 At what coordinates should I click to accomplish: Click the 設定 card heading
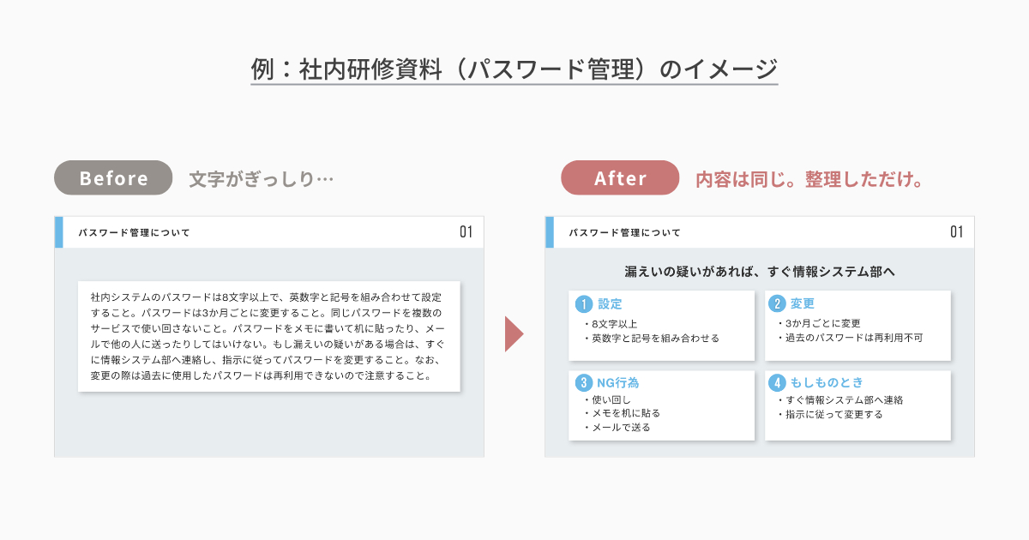click(x=610, y=303)
